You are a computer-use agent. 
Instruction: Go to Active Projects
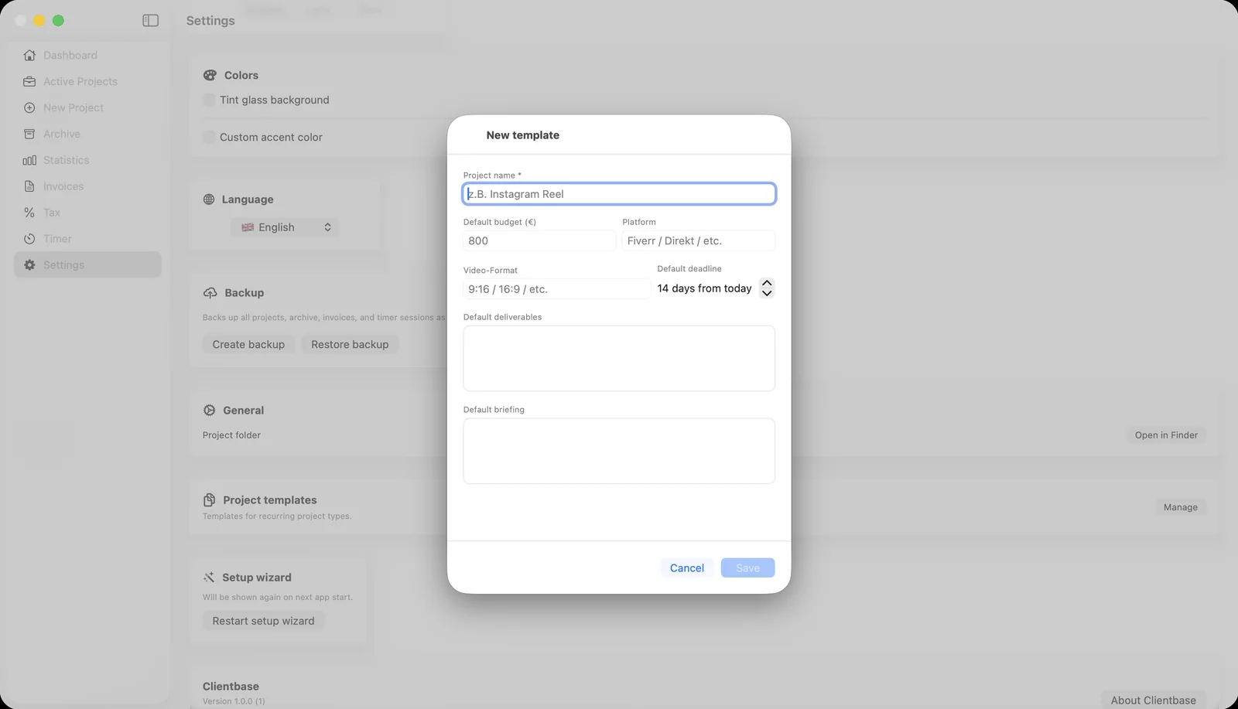coord(87,81)
